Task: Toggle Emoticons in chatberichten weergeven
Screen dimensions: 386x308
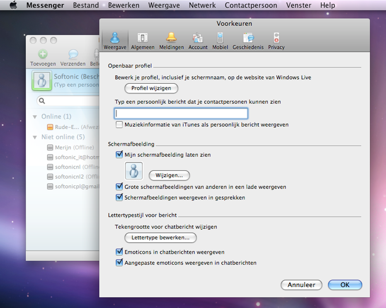Action: 119,252
